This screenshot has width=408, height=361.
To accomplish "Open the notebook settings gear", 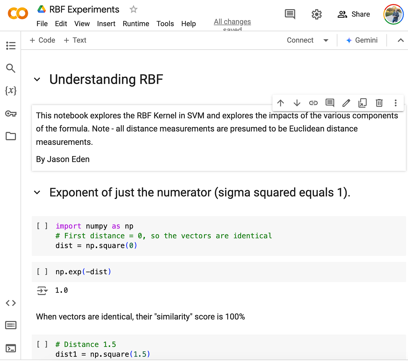I will pyautogui.click(x=316, y=14).
